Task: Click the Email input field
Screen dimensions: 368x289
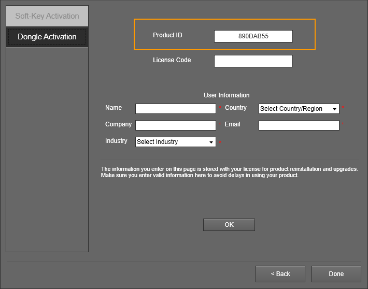Action: (x=299, y=125)
